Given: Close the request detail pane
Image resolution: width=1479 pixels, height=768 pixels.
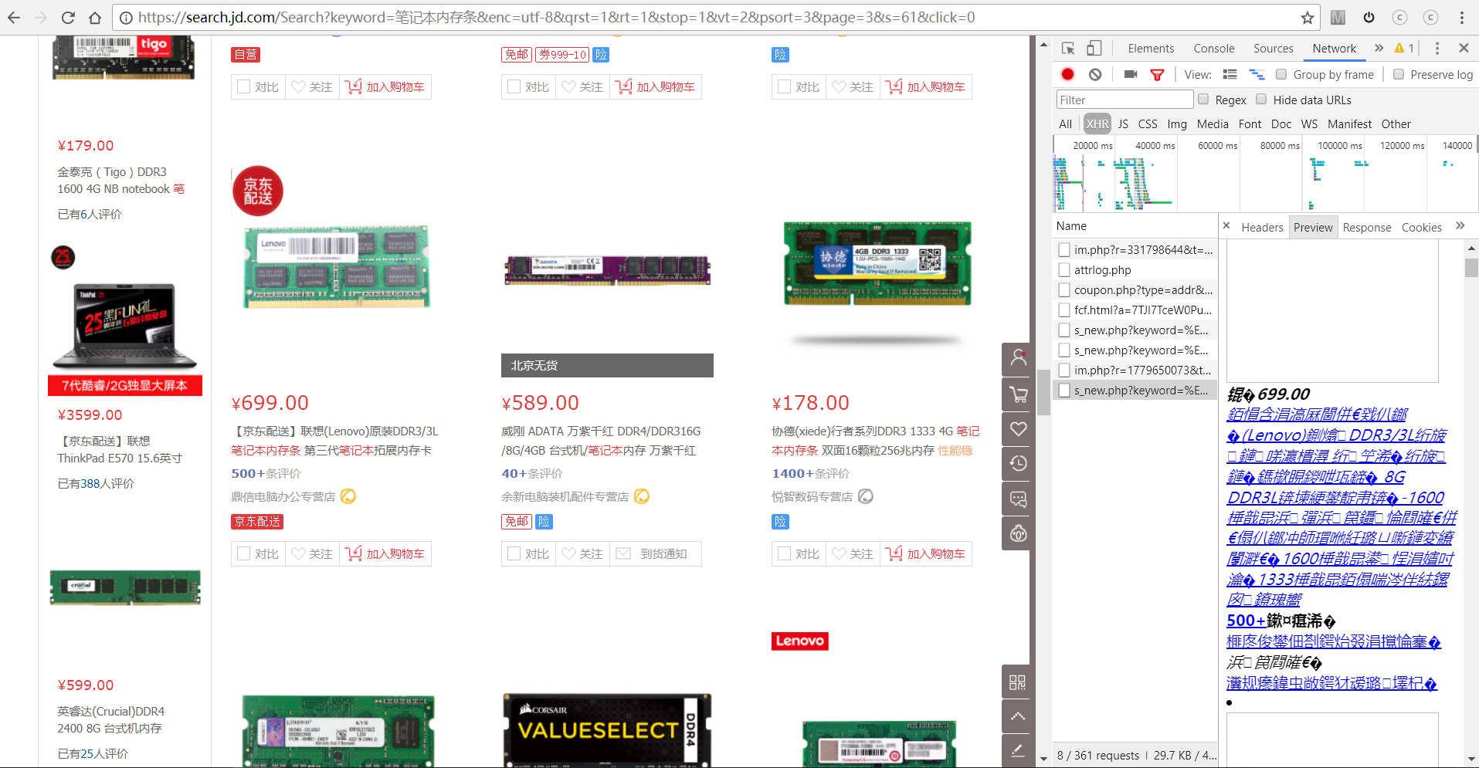Looking at the screenshot, I should [1226, 226].
